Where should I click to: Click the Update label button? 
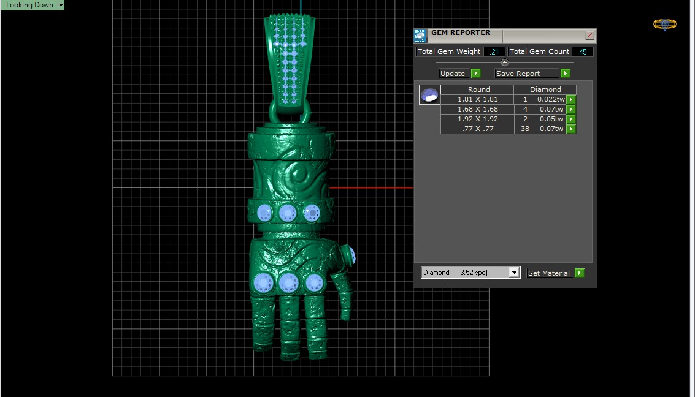click(454, 74)
